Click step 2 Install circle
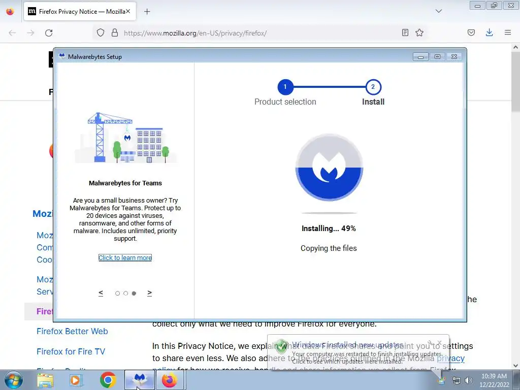Image resolution: width=520 pixels, height=390 pixels. [x=373, y=87]
